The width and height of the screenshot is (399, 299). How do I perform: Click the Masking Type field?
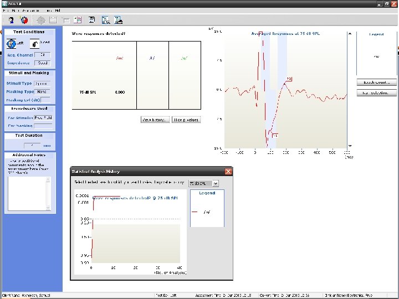42,91
